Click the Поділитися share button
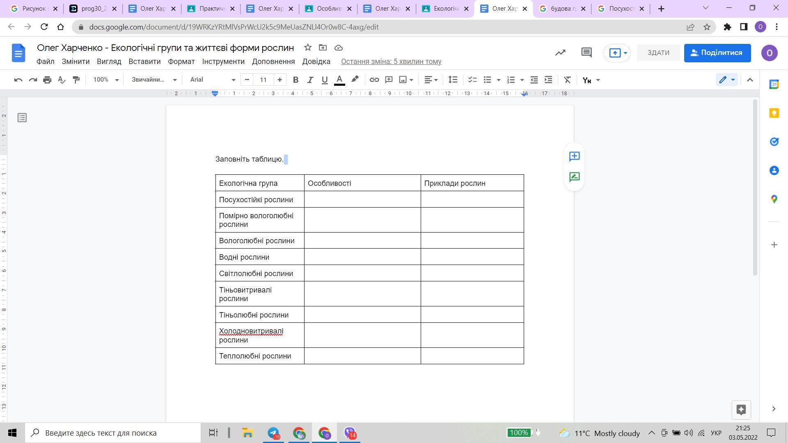Viewport: 788px width, 443px height. point(717,53)
